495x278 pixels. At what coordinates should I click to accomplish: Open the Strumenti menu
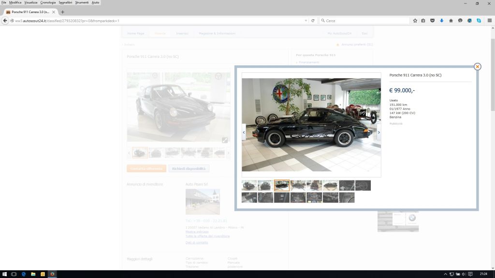pyautogui.click(x=82, y=2)
